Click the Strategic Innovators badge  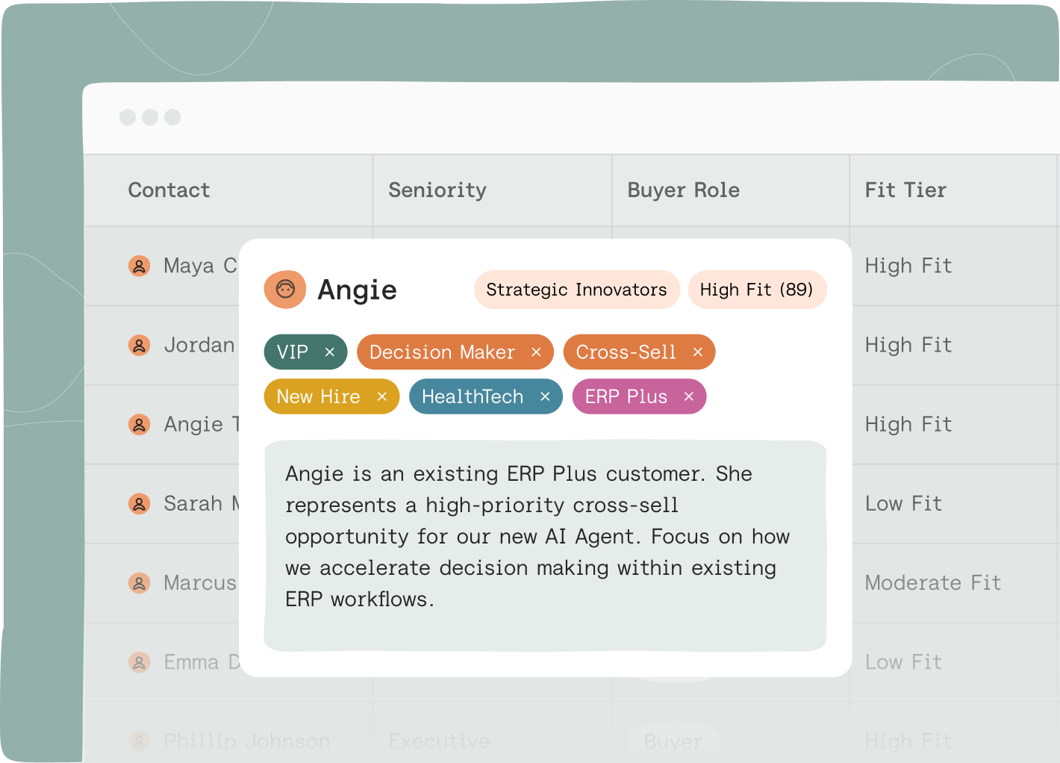click(x=576, y=290)
